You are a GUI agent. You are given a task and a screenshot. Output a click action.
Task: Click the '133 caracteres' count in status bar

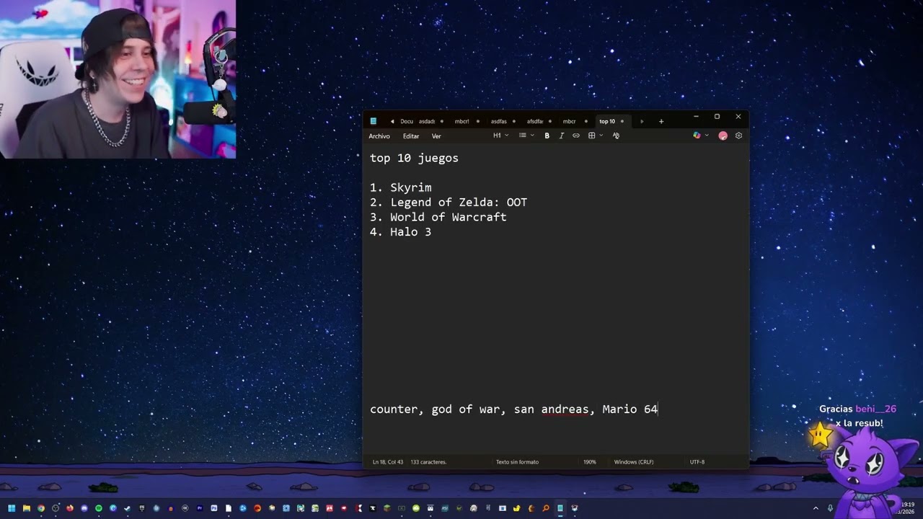click(428, 462)
